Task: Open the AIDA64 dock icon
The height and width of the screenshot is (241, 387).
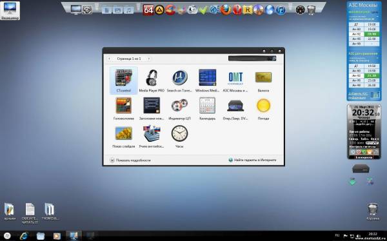Action: tap(148, 10)
